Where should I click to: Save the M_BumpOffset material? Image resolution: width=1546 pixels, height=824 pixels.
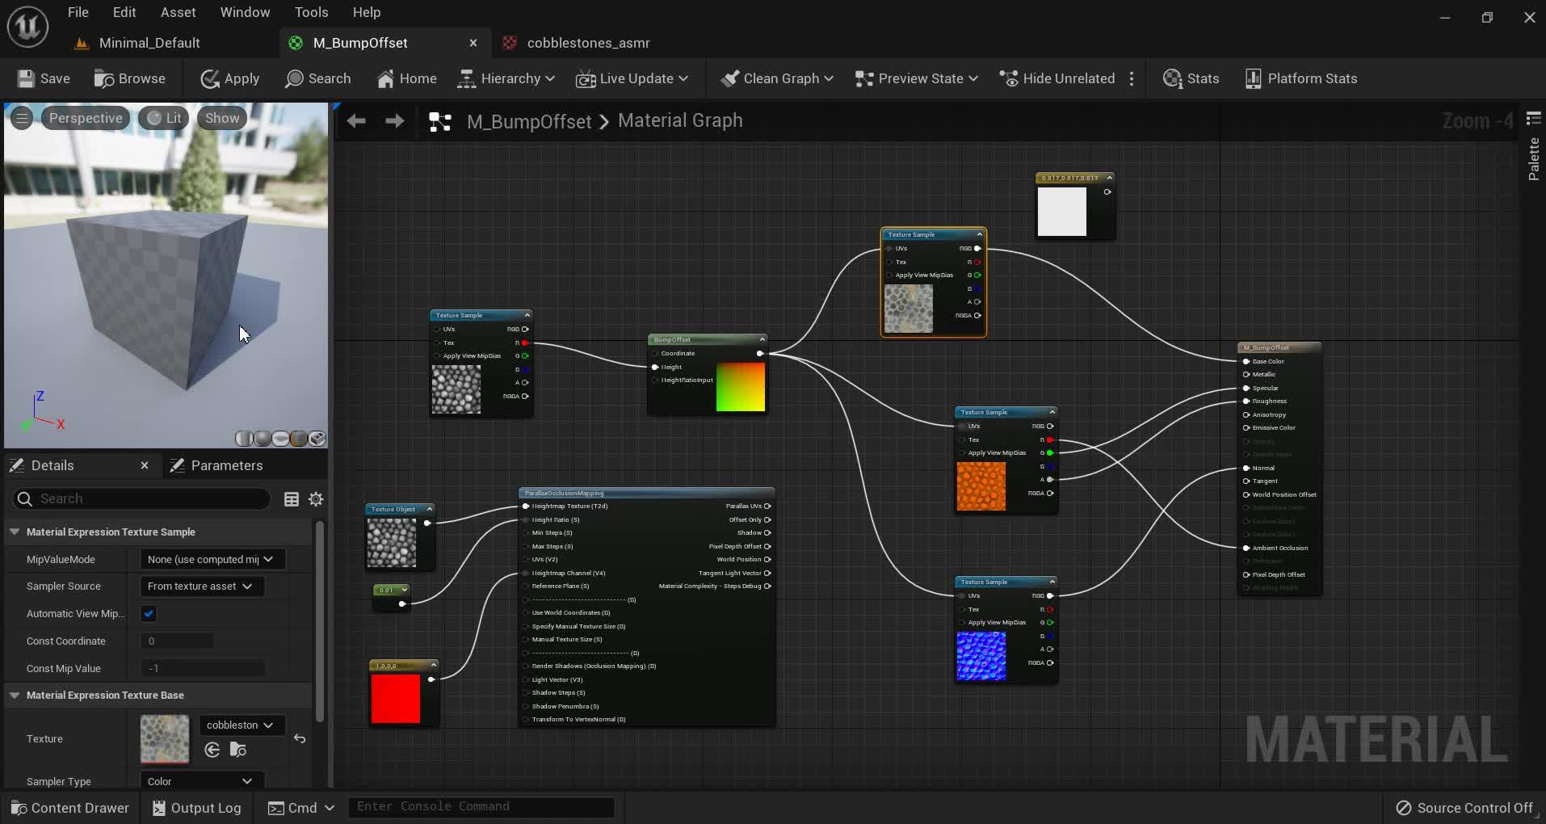coord(43,78)
